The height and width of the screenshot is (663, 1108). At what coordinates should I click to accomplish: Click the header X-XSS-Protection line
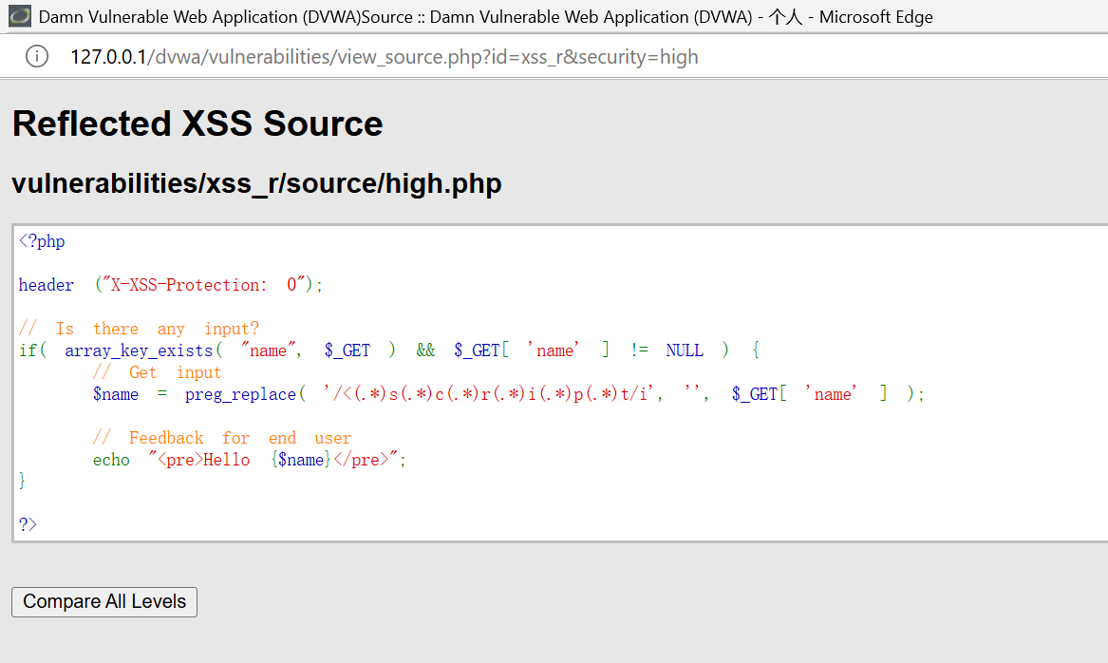pos(170,285)
